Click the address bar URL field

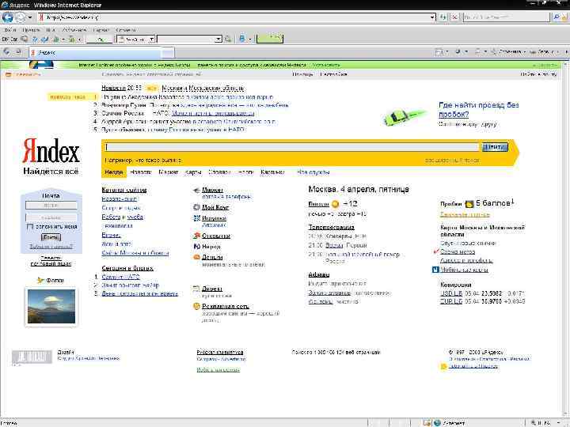[234, 17]
